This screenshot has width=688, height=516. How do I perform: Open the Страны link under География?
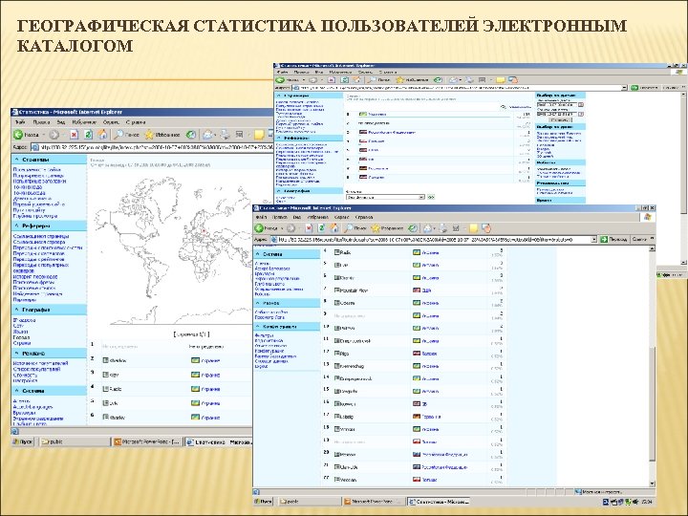22,343
